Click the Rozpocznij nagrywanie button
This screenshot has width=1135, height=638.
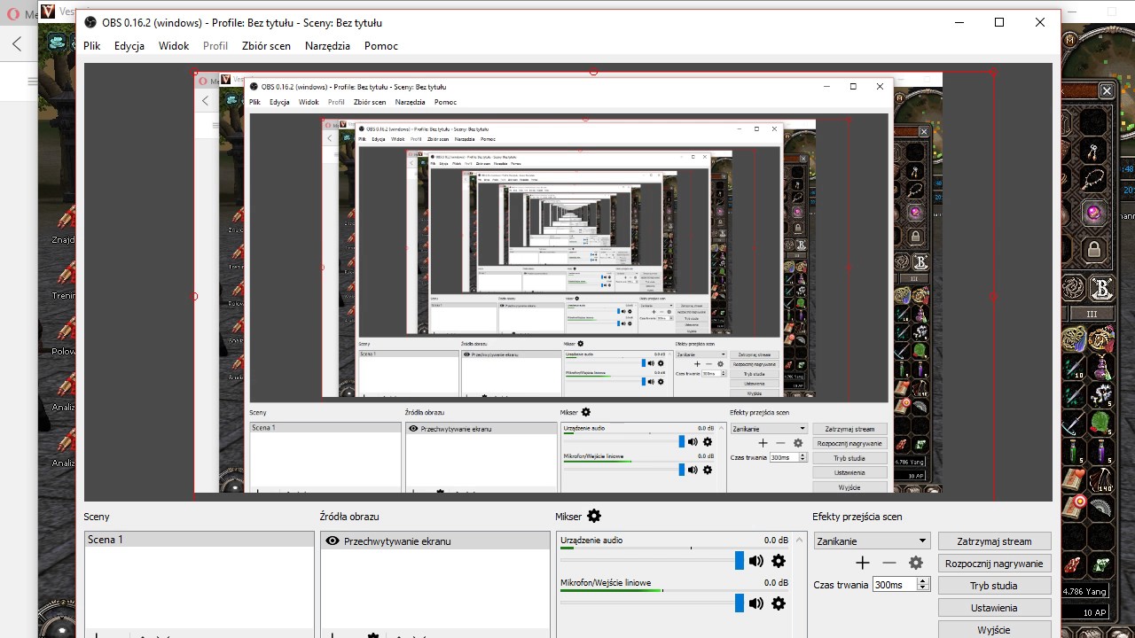coord(994,564)
